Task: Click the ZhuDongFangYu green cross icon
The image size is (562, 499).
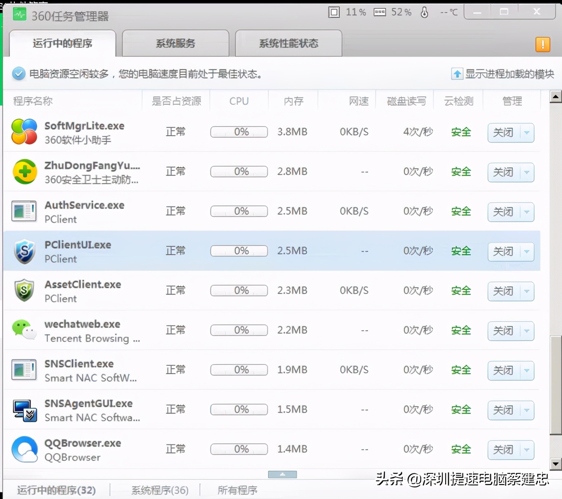Action: click(x=24, y=171)
